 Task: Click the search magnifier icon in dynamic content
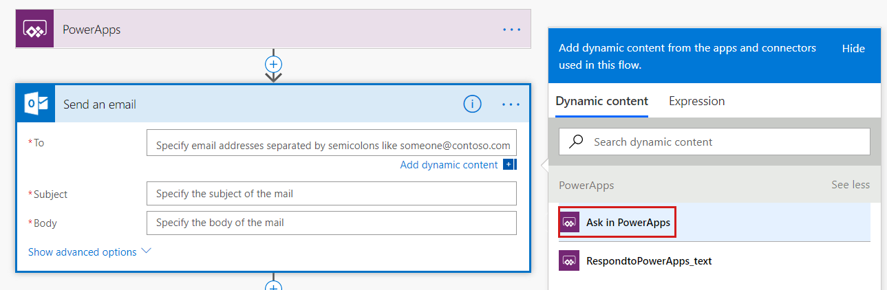(577, 142)
